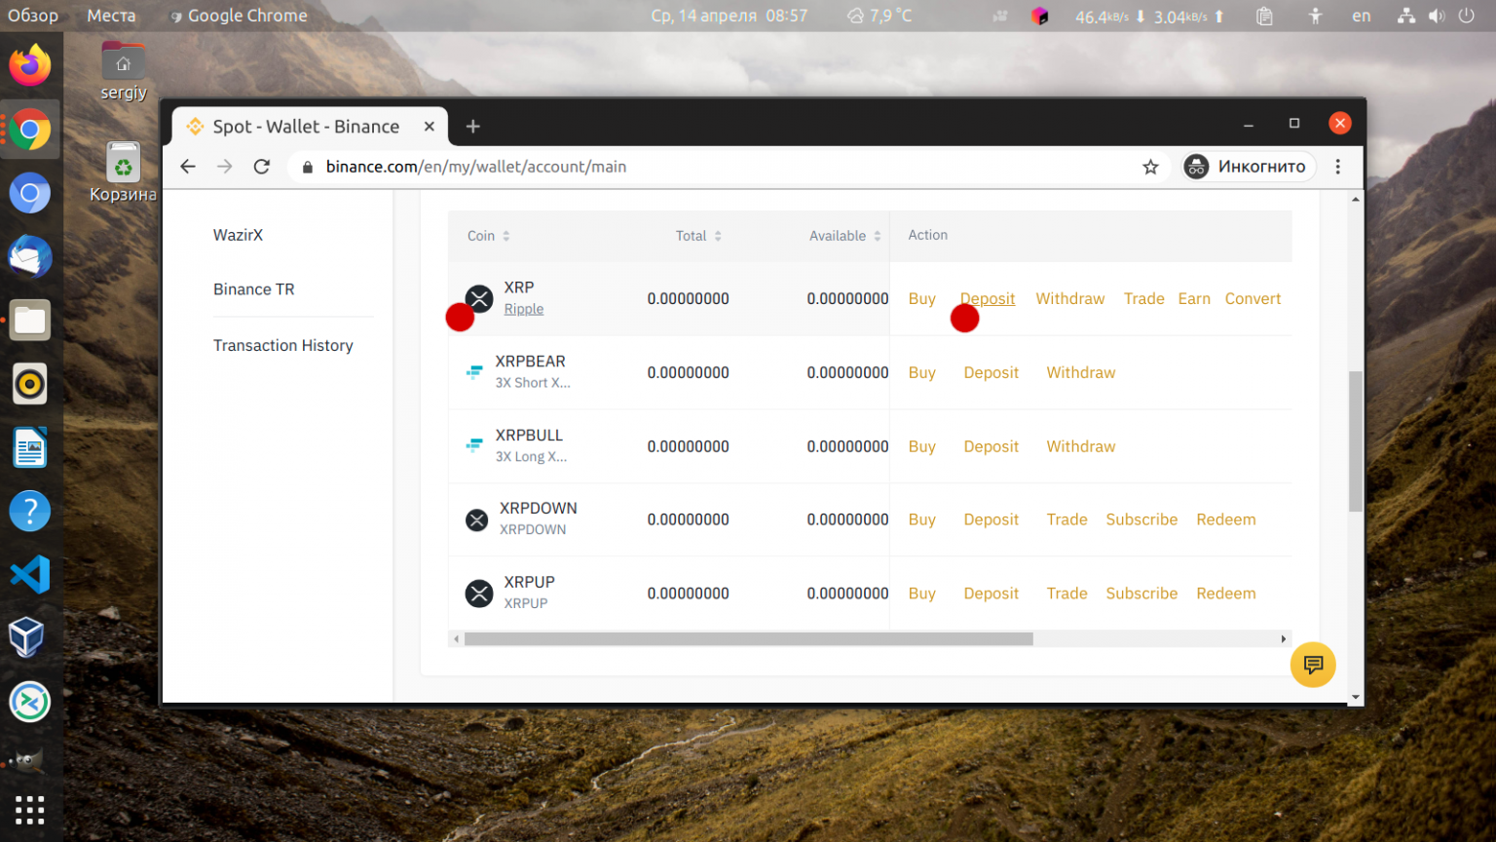Open the GIMP dock icon

pos(30,761)
